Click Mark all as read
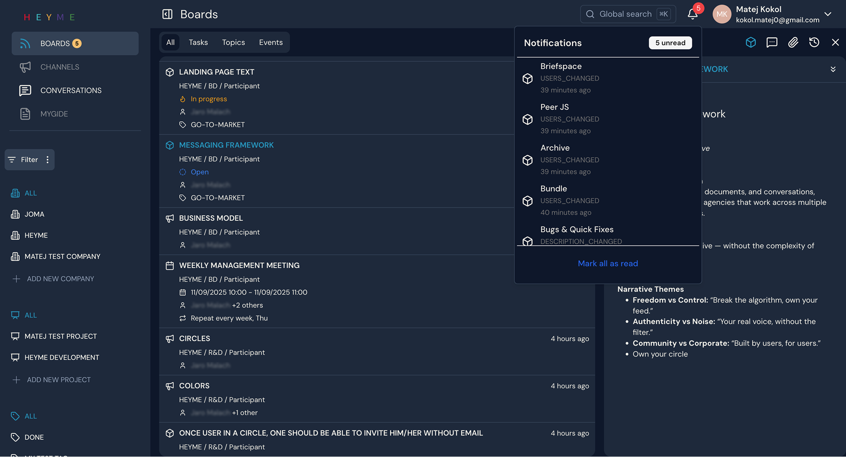The width and height of the screenshot is (846, 457). point(608,263)
